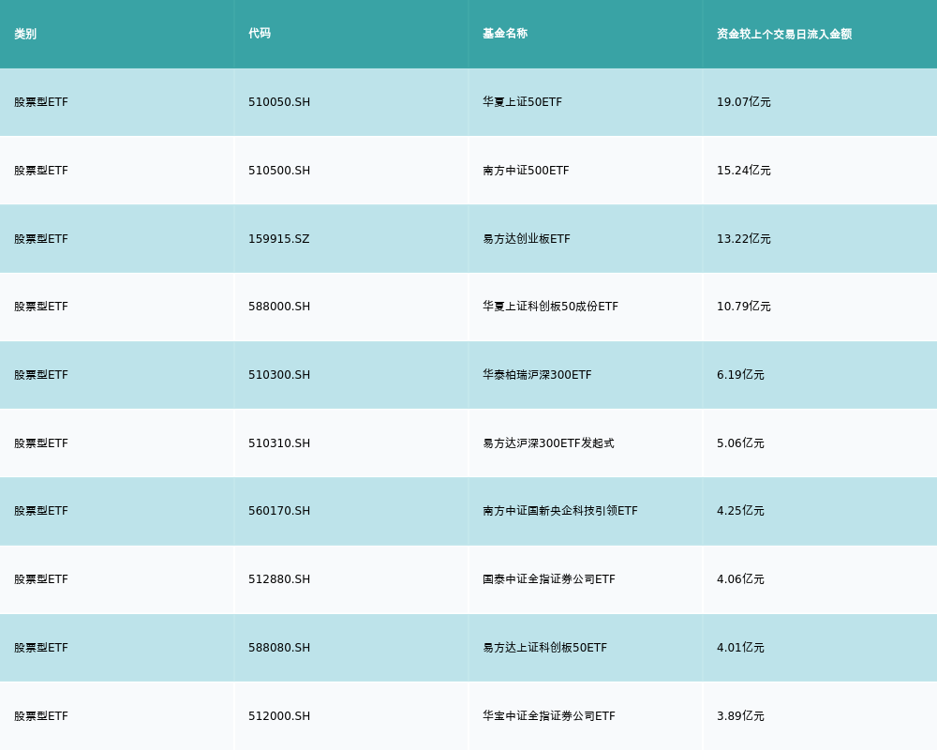This screenshot has height=750, width=937.
Task: Select fund name 国泰中证全指证券公司ETF
Action: coord(548,579)
